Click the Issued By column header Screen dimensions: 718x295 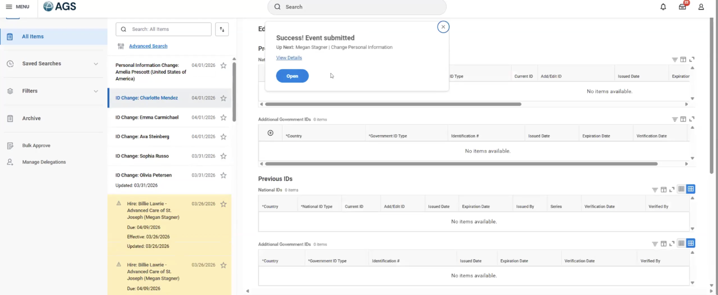click(x=525, y=207)
